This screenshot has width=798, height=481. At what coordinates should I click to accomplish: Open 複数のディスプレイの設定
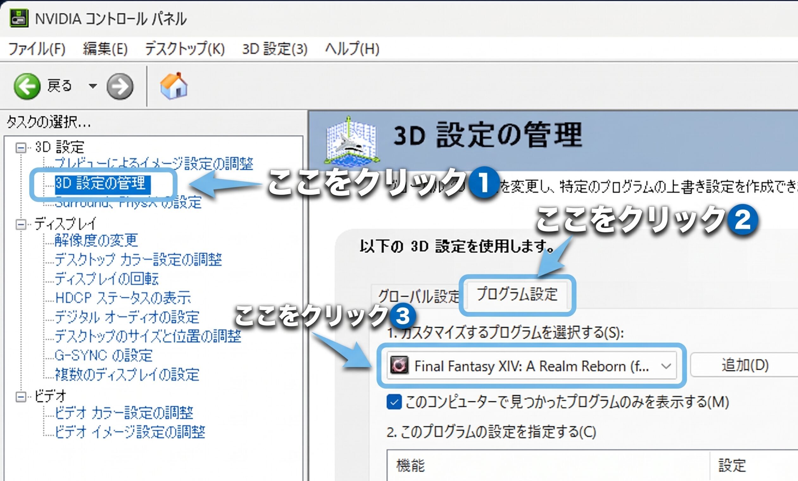point(127,374)
